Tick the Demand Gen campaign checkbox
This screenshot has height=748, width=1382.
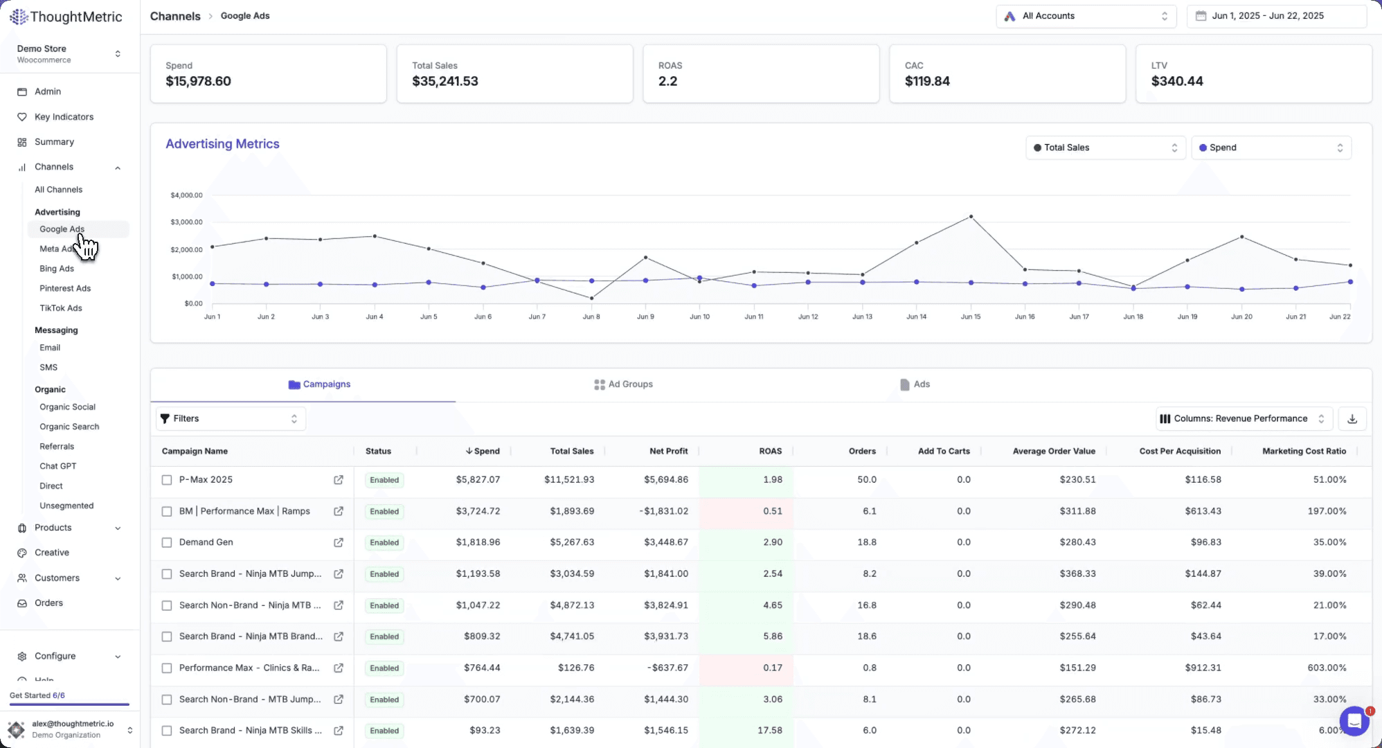click(167, 542)
